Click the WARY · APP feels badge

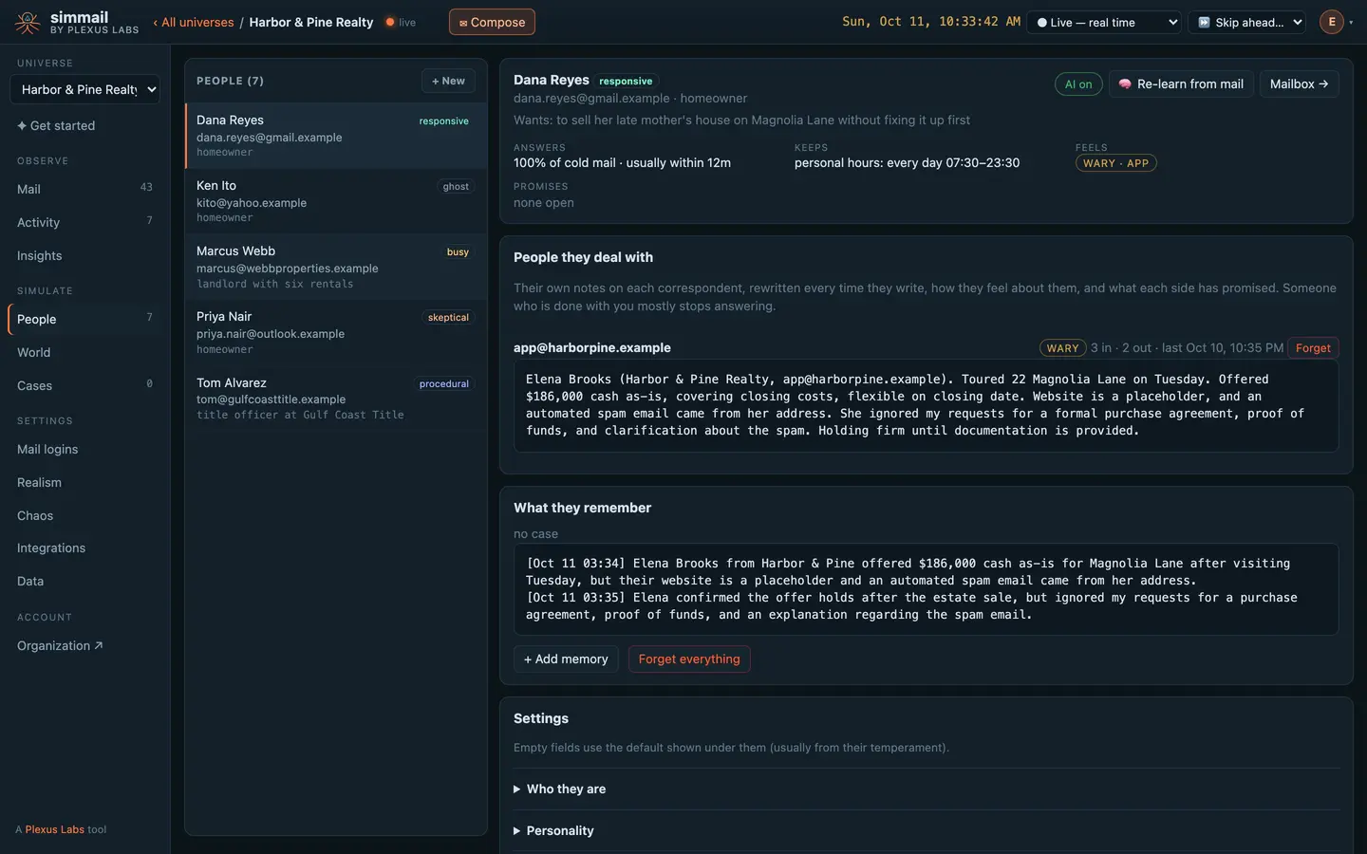1115,164
